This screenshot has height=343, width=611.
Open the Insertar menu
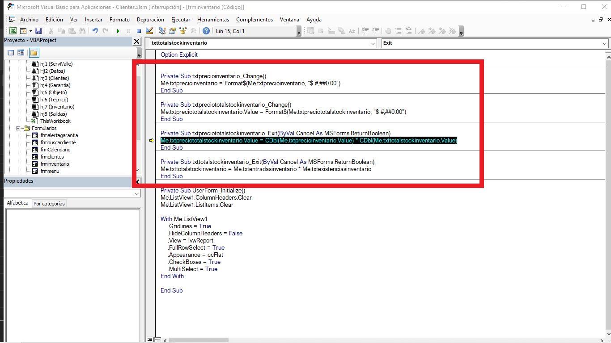(x=93, y=20)
